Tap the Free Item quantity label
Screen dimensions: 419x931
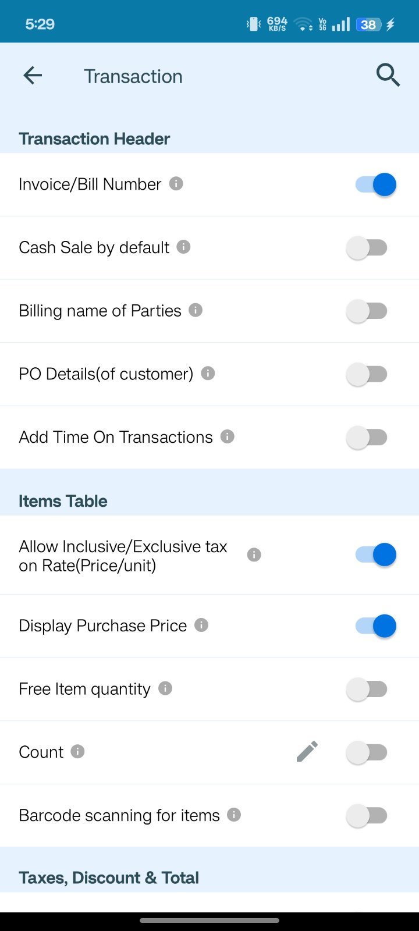click(x=84, y=689)
